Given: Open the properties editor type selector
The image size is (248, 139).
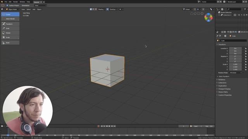Looking at the screenshot, I should click(218, 32).
